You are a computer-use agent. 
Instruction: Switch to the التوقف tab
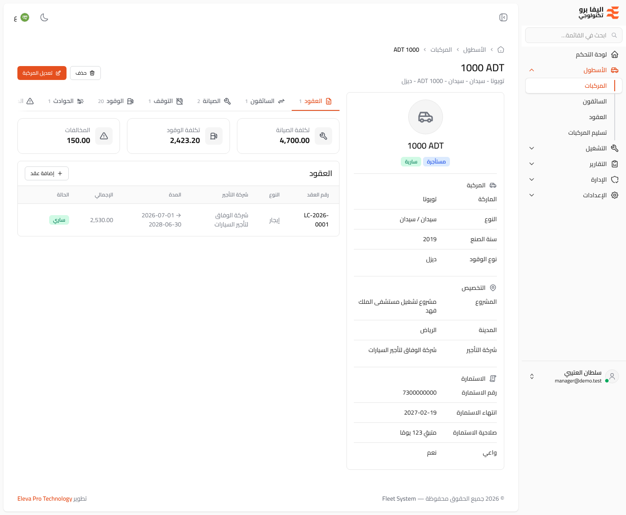pos(166,101)
